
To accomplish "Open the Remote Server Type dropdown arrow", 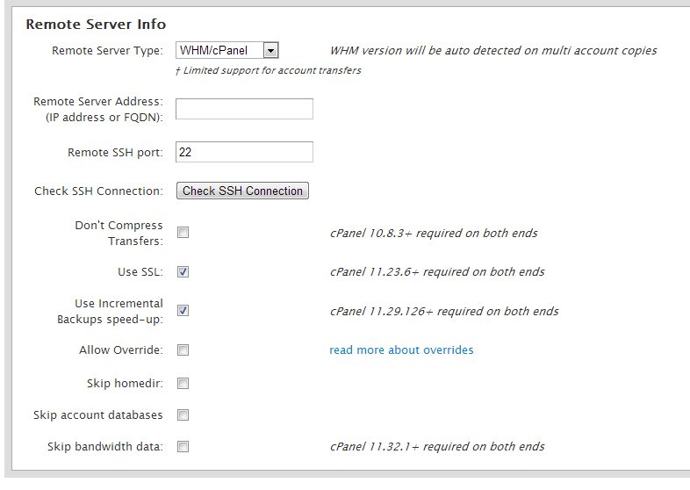I will click(x=270, y=51).
